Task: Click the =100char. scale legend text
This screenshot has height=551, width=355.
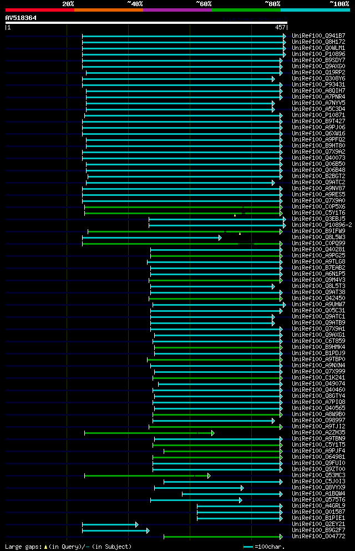Action: [x=270, y=547]
